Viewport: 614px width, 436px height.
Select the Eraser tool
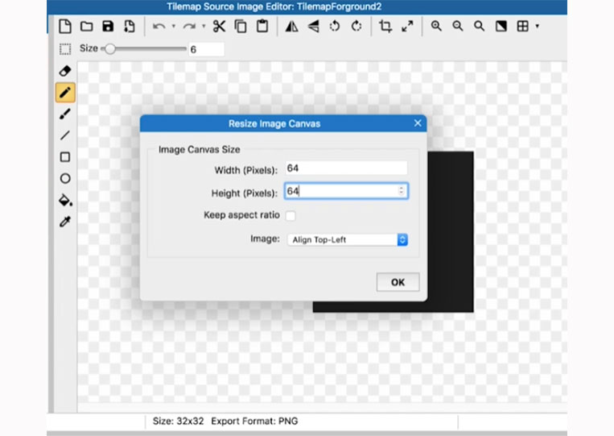click(x=65, y=71)
